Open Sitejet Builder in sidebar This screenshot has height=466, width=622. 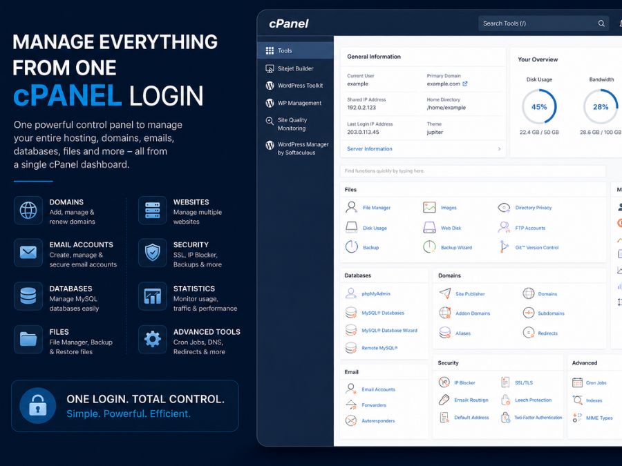pyautogui.click(x=295, y=68)
